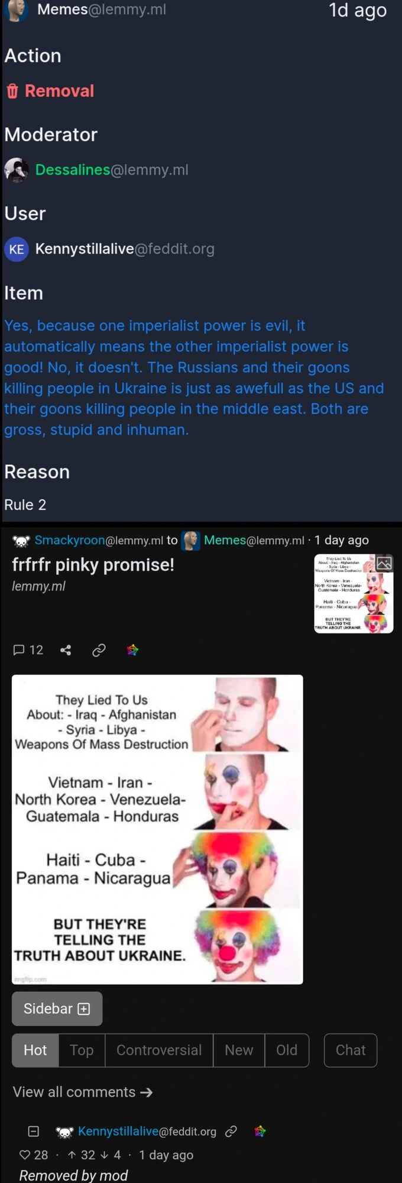Click the link icon beside Kennystillalive comment
Image resolution: width=402 pixels, height=1183 pixels.
231,1131
